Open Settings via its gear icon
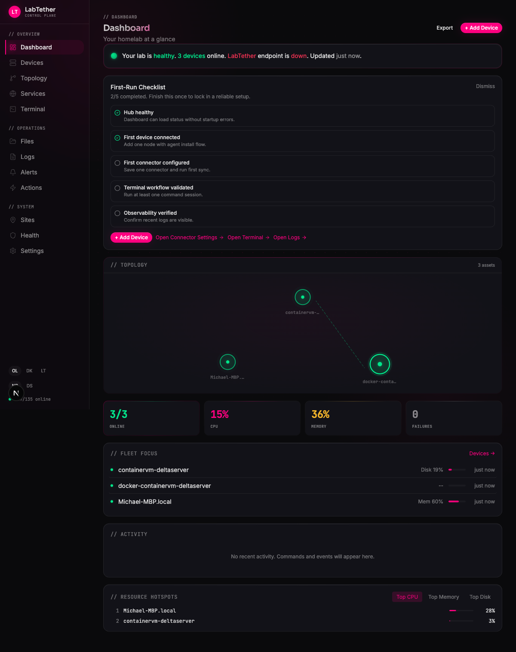Screen dimensions: 516x652 pos(13,251)
